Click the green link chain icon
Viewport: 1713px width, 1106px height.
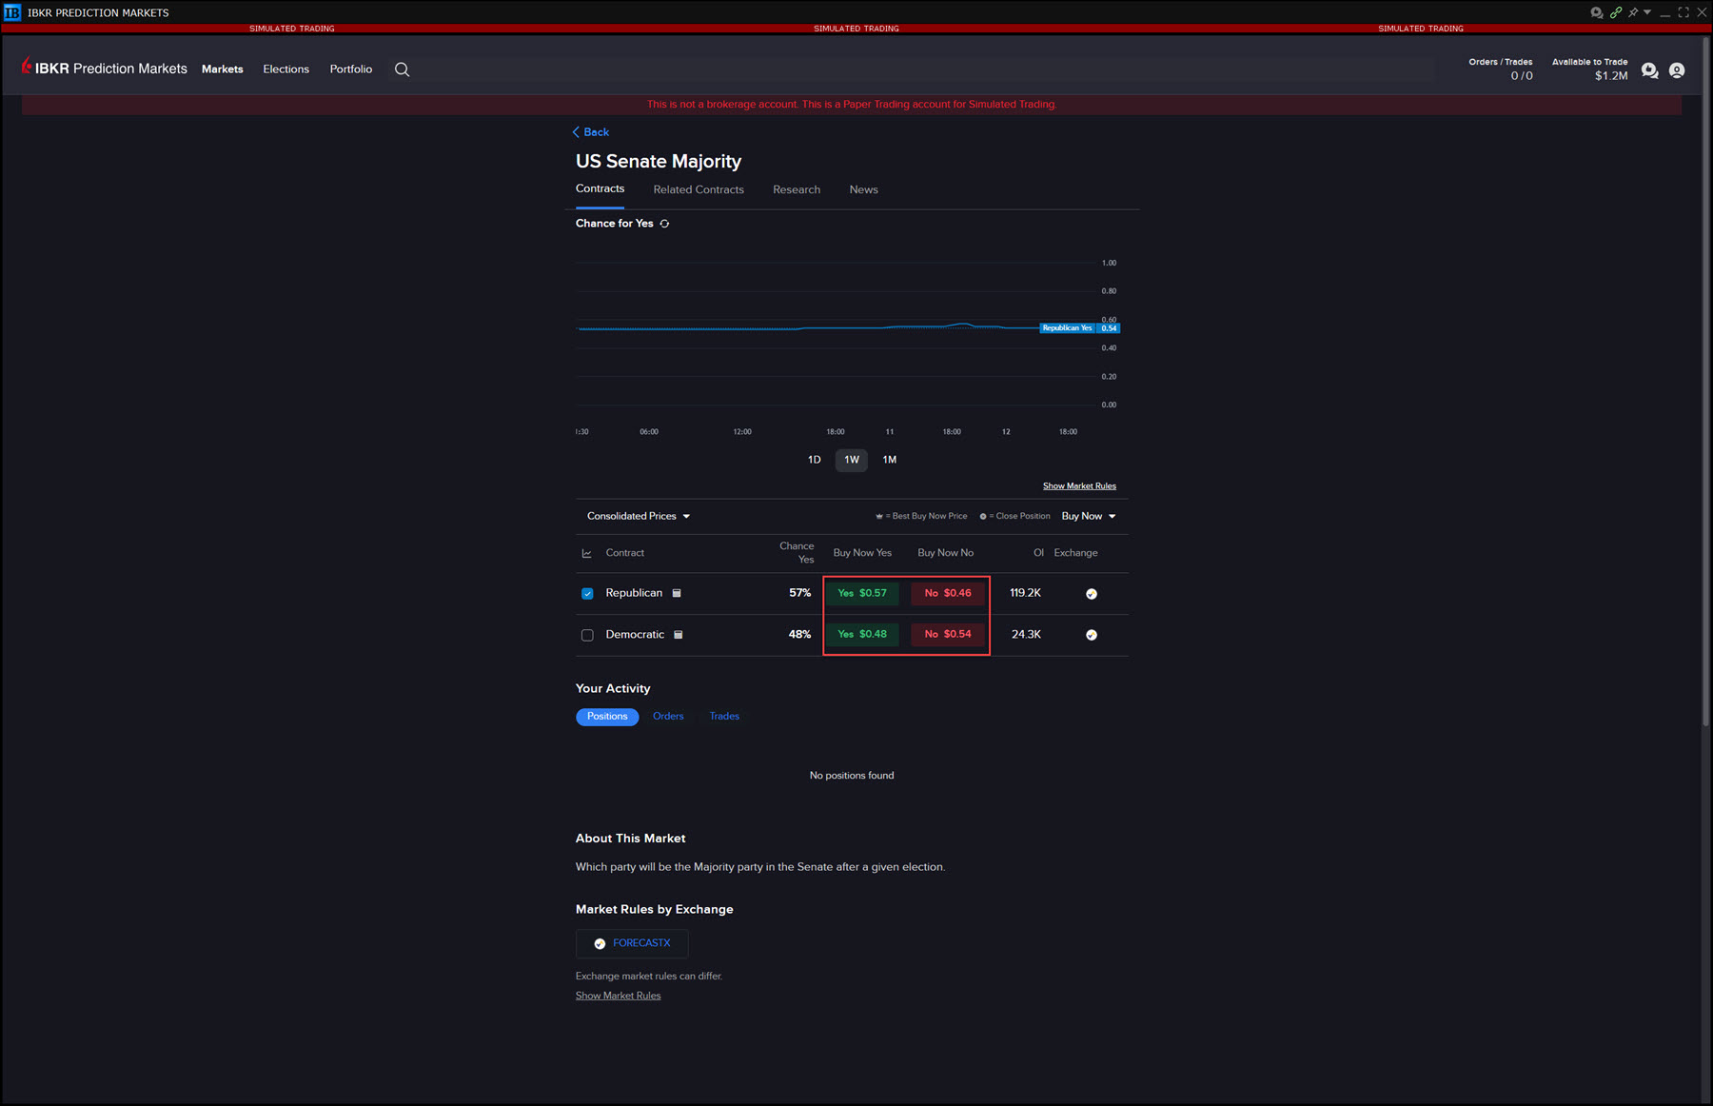[x=1615, y=12]
